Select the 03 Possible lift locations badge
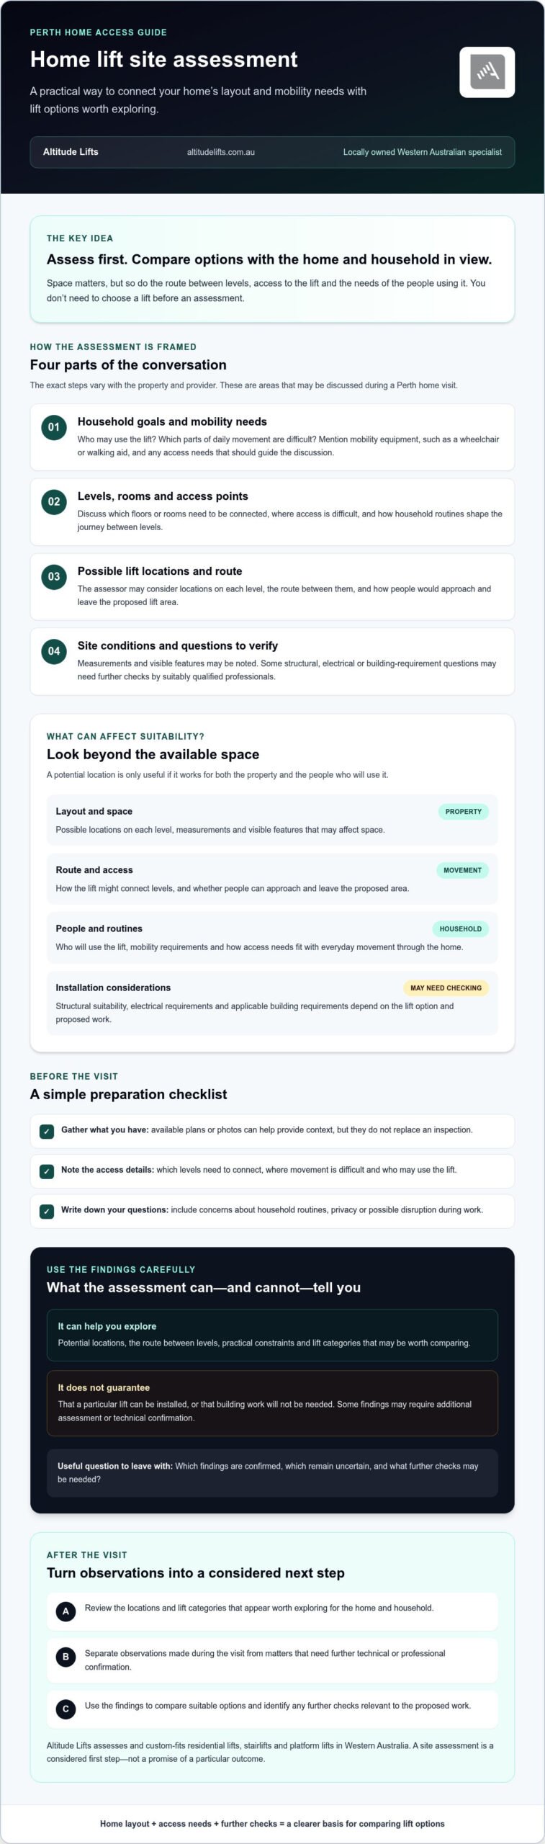The height and width of the screenshot is (1844, 545). [x=54, y=576]
